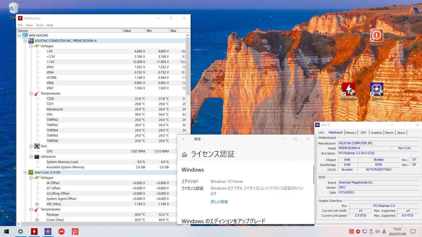Open the notification center icon

pos(413,231)
